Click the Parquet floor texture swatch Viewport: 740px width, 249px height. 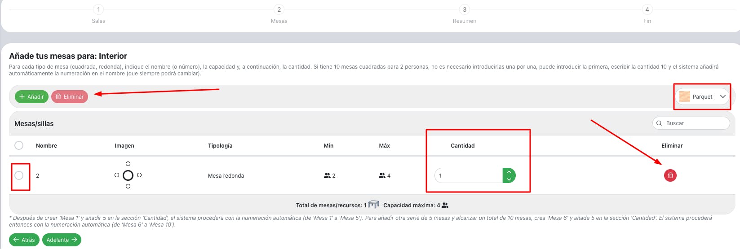click(x=684, y=96)
